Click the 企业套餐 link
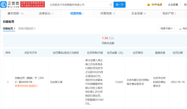187x109 pixels. pyautogui.click(x=173, y=5)
